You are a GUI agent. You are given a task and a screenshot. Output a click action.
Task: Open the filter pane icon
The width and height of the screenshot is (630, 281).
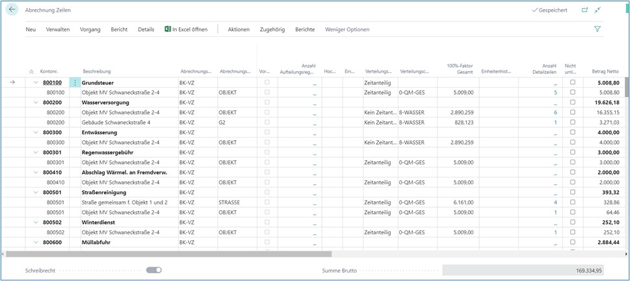pyautogui.click(x=597, y=29)
